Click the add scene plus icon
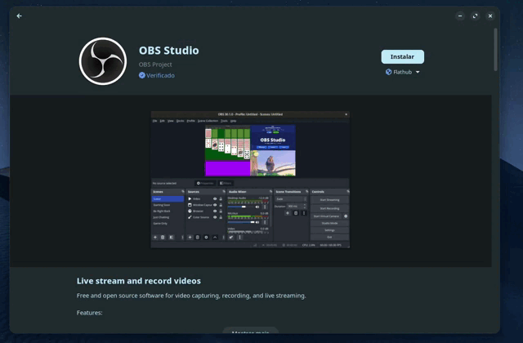 pos(155,237)
